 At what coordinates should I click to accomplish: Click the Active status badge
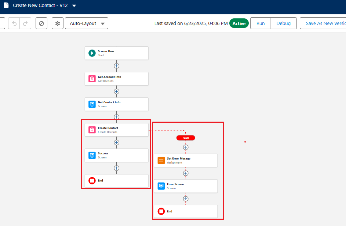239,24
